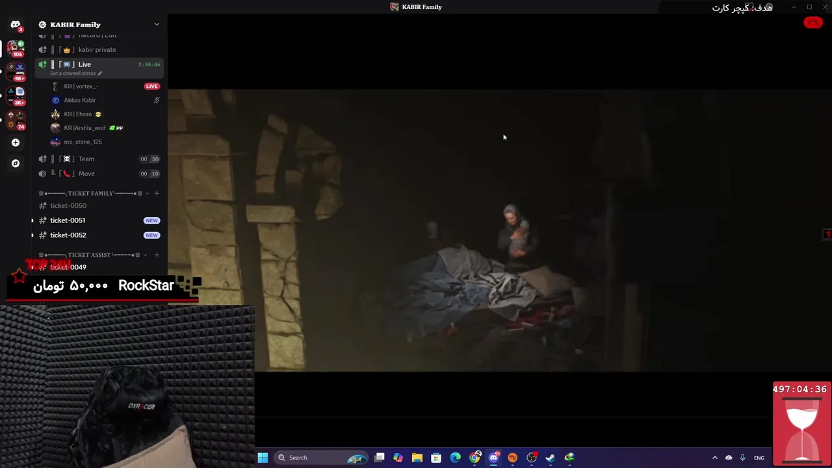Join the Move voice channel
The height and width of the screenshot is (468, 832).
[99, 174]
